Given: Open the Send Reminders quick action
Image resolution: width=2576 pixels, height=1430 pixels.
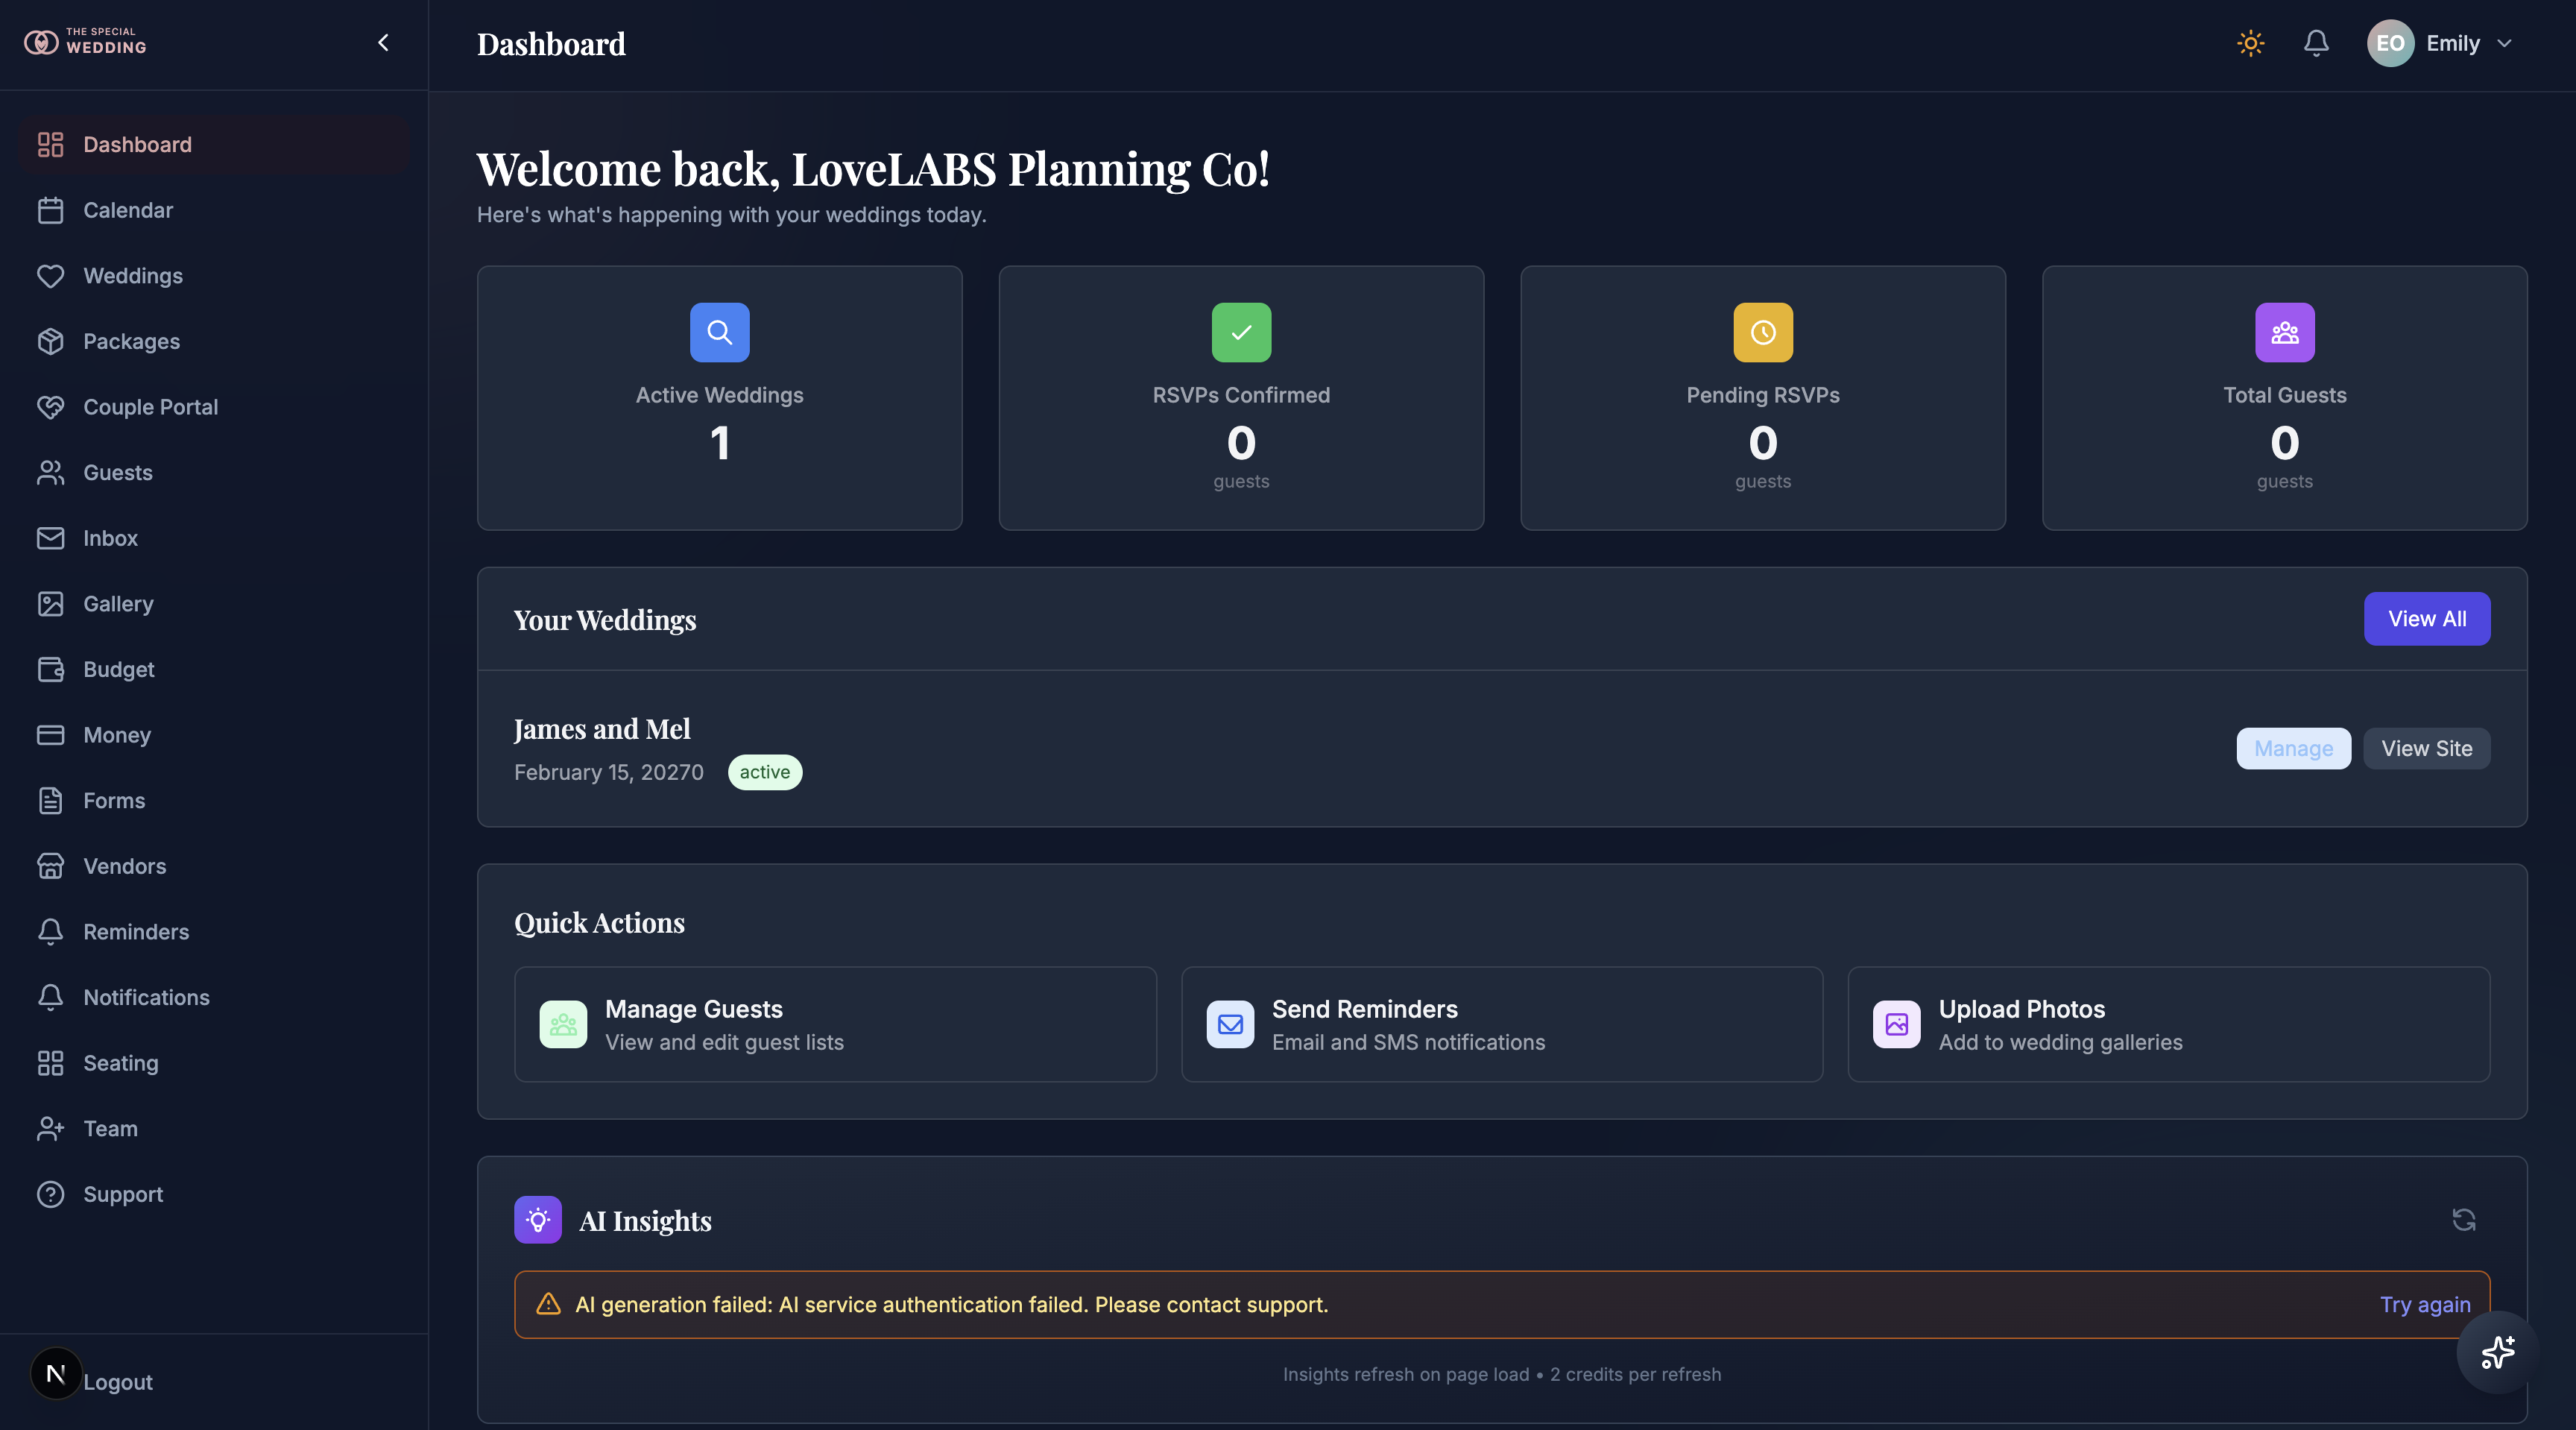Looking at the screenshot, I should tap(1501, 1024).
